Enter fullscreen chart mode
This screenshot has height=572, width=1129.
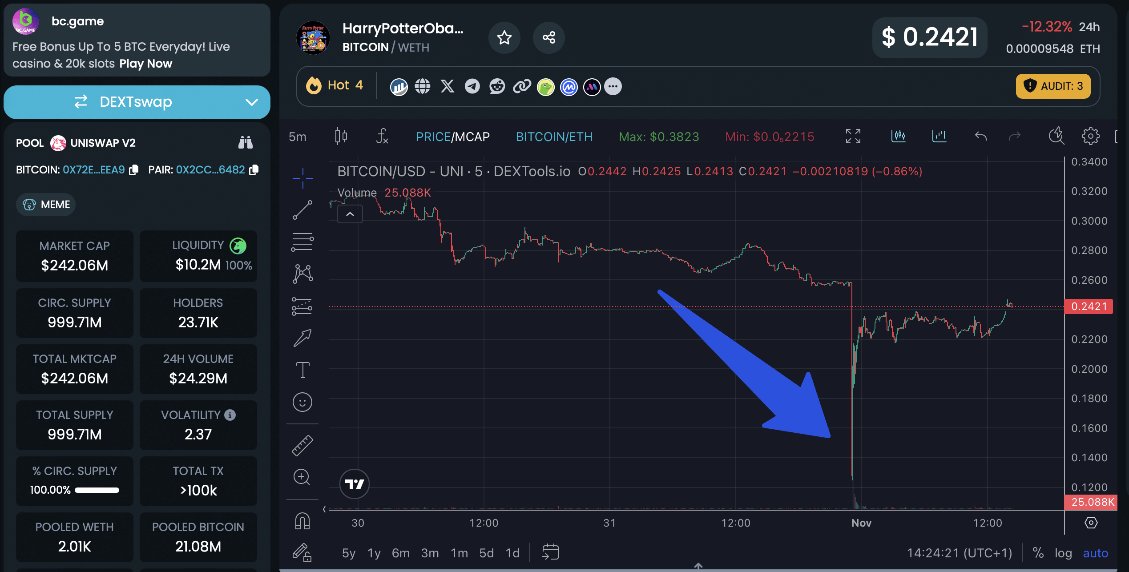(x=853, y=136)
